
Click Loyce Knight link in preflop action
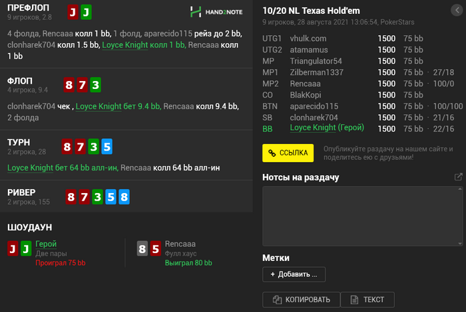(x=125, y=44)
